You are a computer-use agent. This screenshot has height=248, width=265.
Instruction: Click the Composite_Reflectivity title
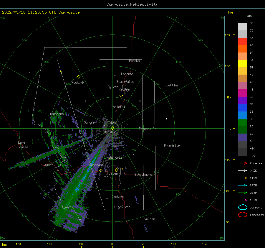(132, 4)
